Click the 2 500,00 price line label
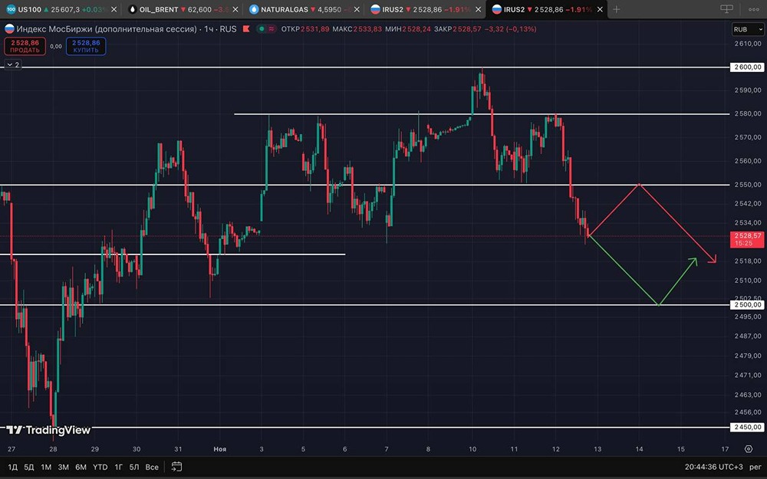Image resolution: width=767 pixels, height=479 pixels. [x=746, y=304]
